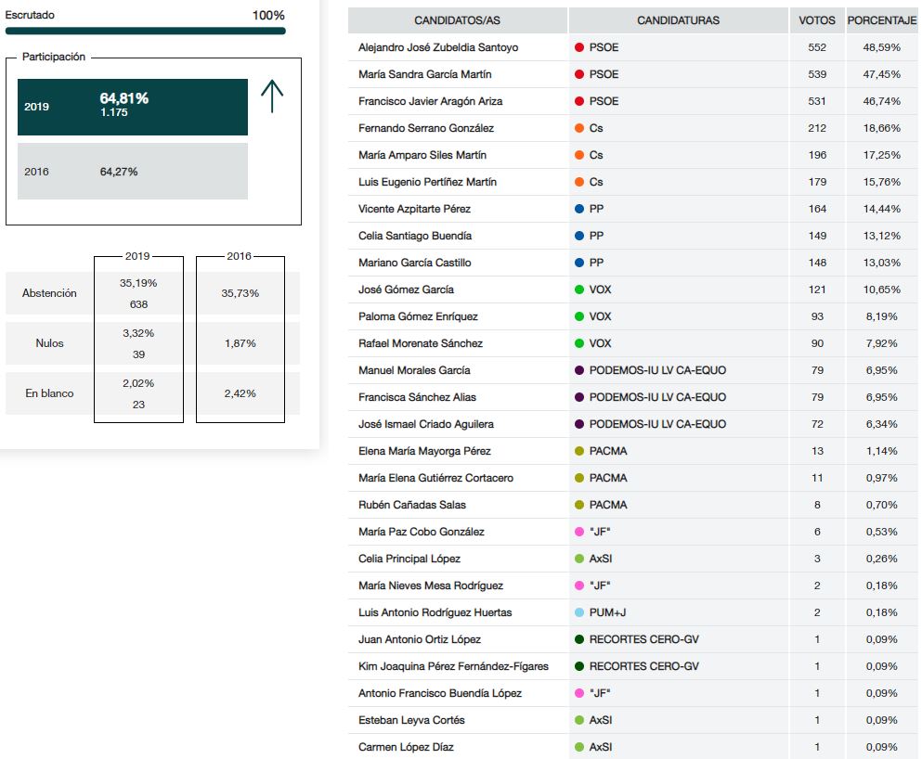The image size is (922, 759).
Task: Click the CANDIDATOS/AS column header
Action: [457, 20]
